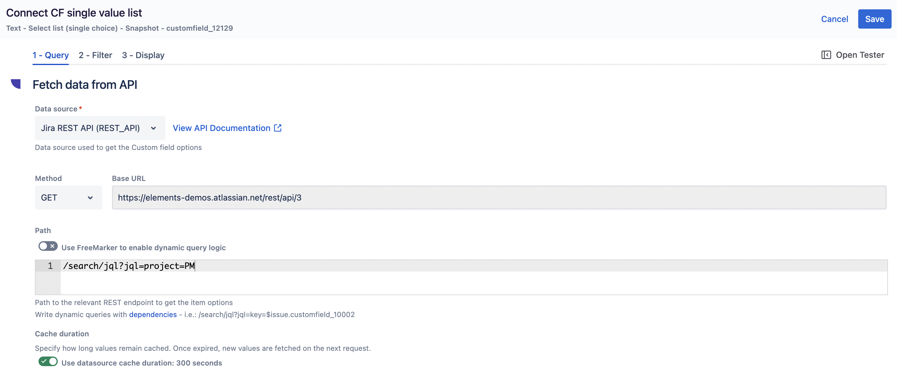Click the Path code editor line
This screenshot has width=897, height=380.
click(x=473, y=266)
